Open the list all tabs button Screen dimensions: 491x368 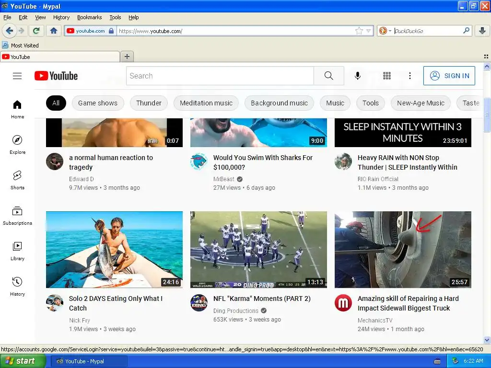point(486,57)
